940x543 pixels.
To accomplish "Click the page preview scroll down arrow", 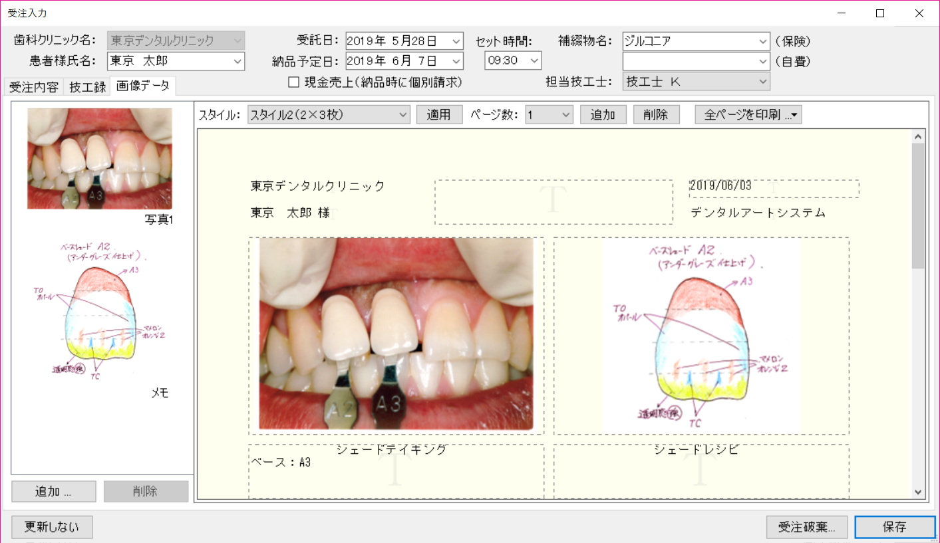I will pyautogui.click(x=918, y=492).
